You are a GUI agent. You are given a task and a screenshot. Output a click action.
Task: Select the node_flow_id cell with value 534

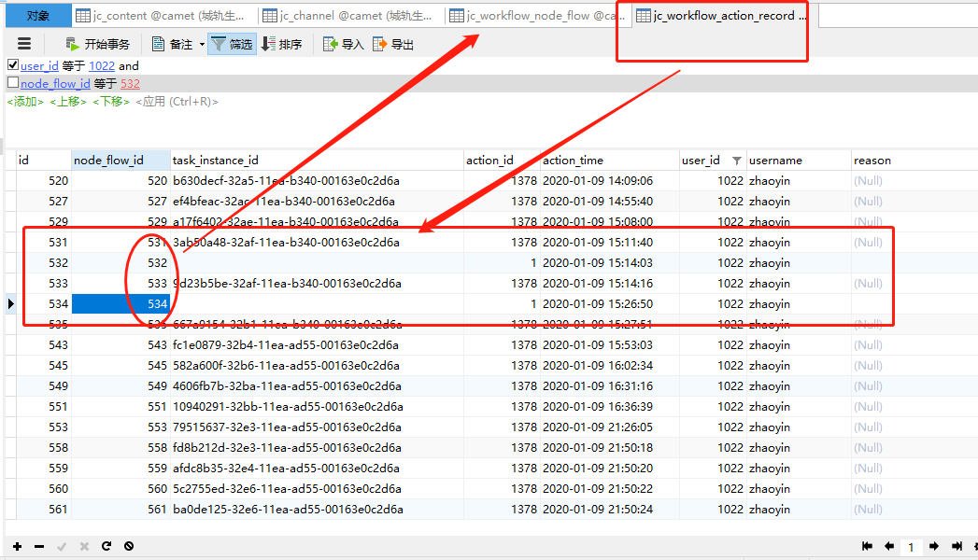coord(121,304)
